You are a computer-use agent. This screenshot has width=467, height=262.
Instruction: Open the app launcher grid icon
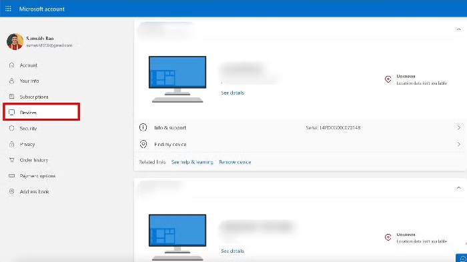click(8, 9)
